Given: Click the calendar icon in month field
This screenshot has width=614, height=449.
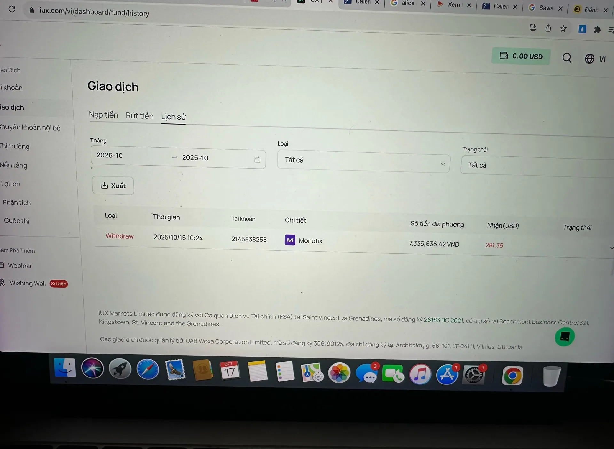Looking at the screenshot, I should point(257,159).
